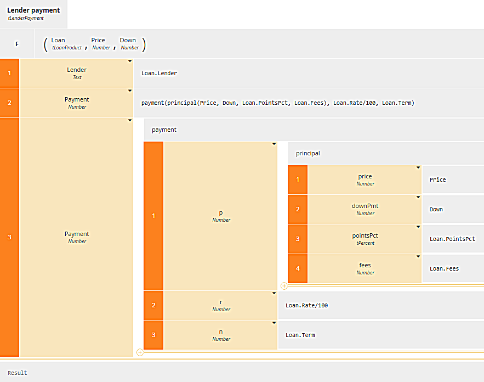Open dropdown arrow on top-level Payment row 2
This screenshot has height=382, width=484.
[x=130, y=91]
